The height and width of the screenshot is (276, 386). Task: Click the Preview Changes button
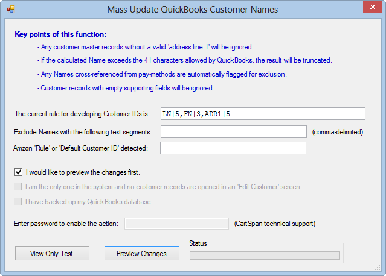click(142, 254)
